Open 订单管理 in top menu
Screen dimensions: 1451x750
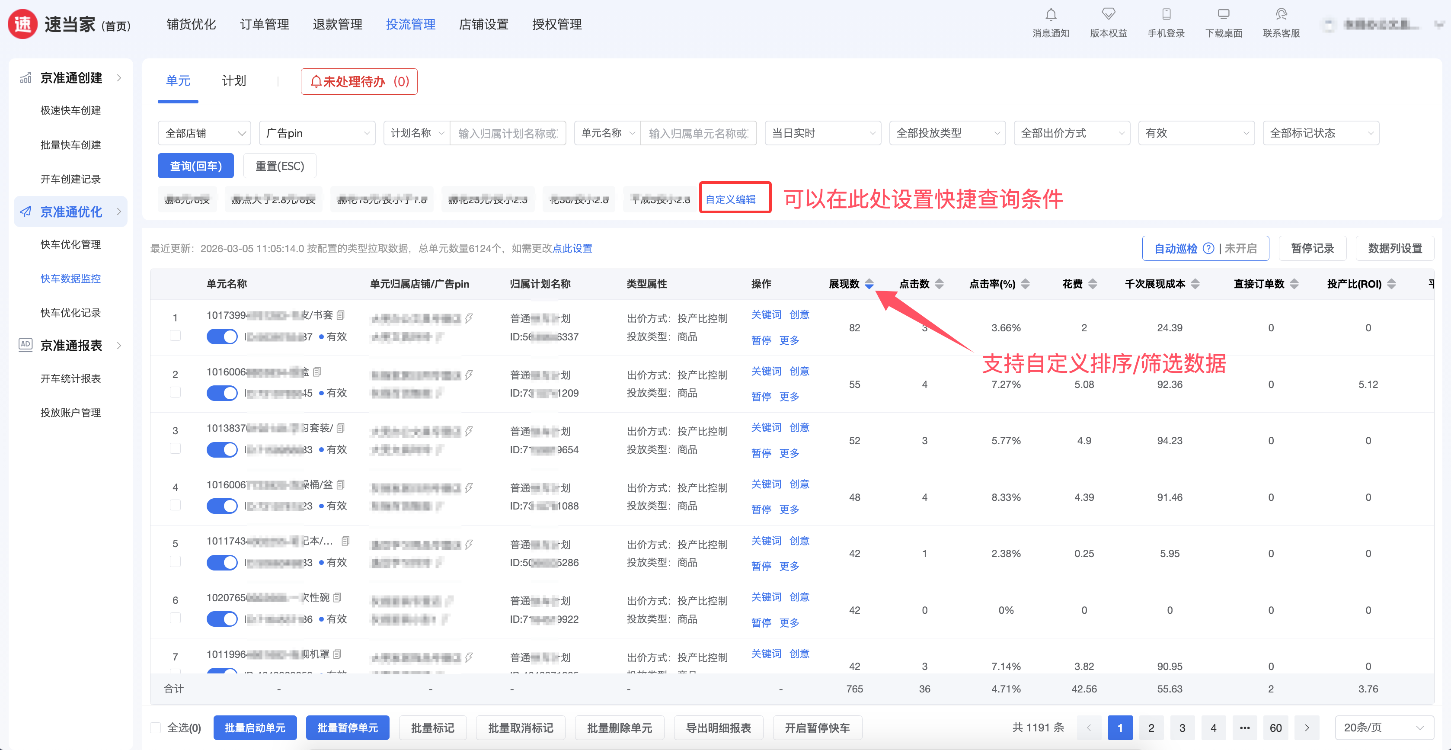point(264,24)
